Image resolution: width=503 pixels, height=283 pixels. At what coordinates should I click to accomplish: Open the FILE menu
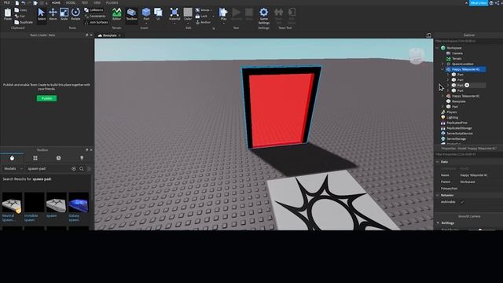[x=7, y=2]
